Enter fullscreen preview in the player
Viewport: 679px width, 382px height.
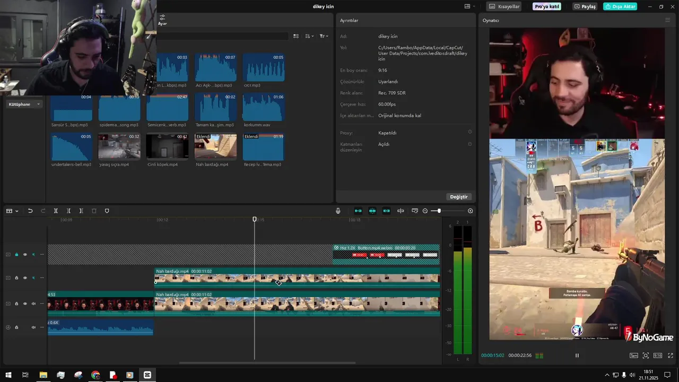click(x=671, y=355)
